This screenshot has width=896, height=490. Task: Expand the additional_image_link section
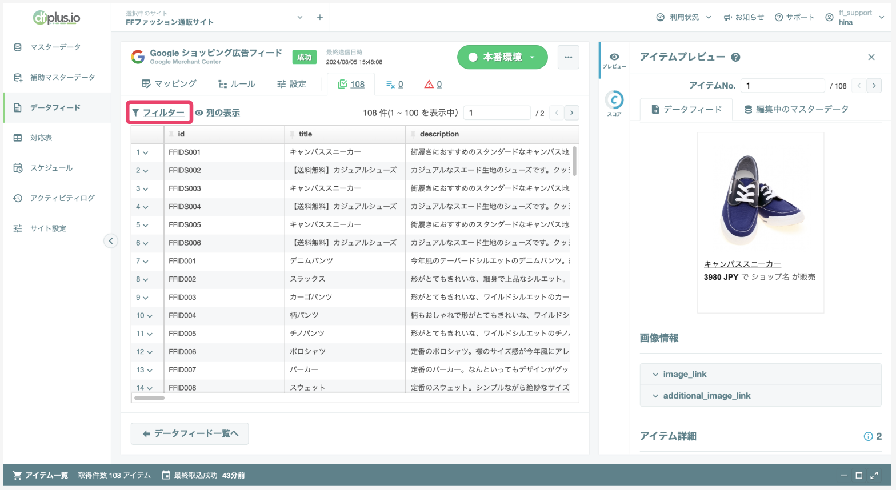[761, 396]
